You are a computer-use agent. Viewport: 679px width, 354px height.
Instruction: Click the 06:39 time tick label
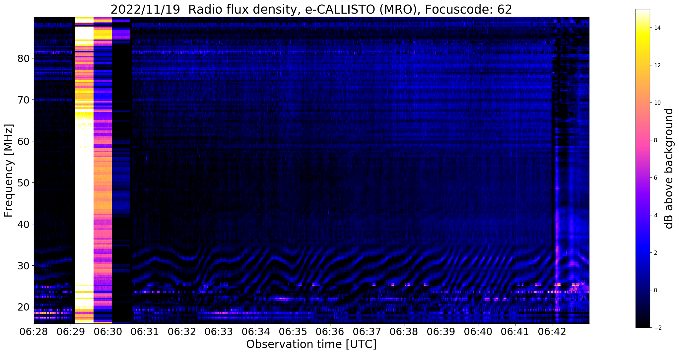tap(441, 332)
